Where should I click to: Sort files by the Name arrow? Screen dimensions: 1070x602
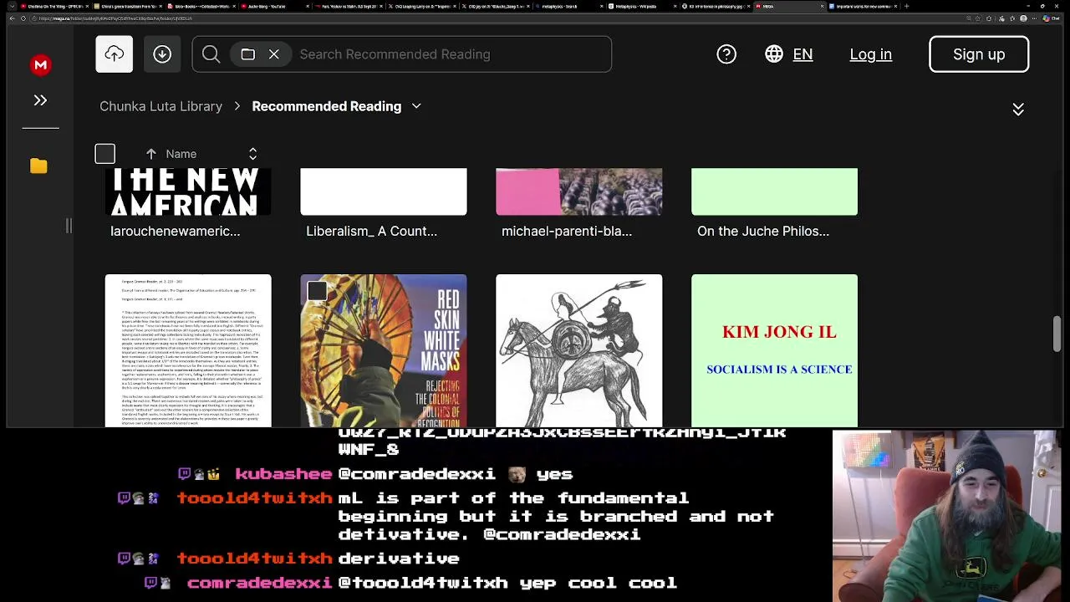151,154
